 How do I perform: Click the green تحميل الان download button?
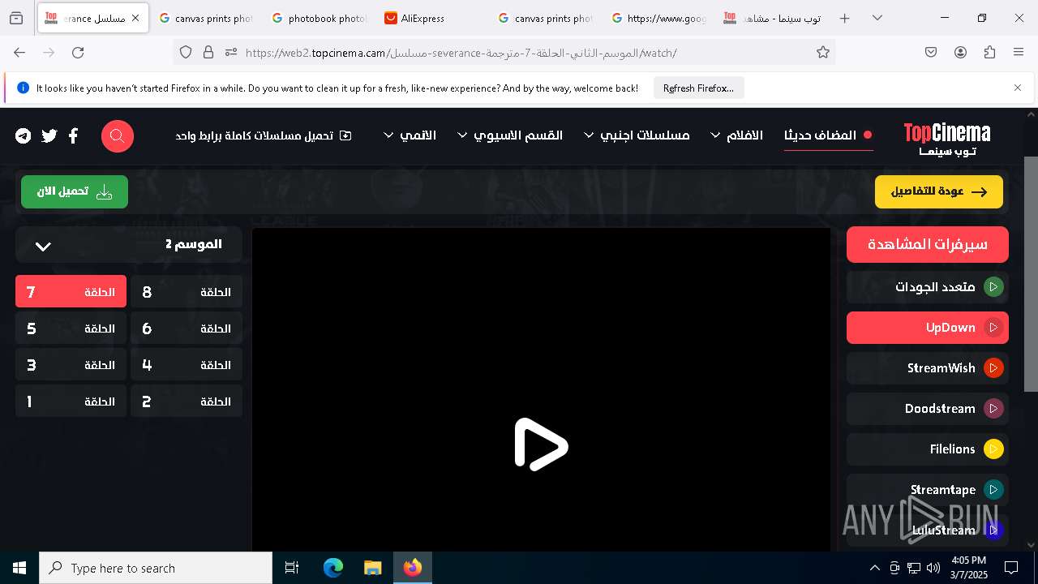75,191
